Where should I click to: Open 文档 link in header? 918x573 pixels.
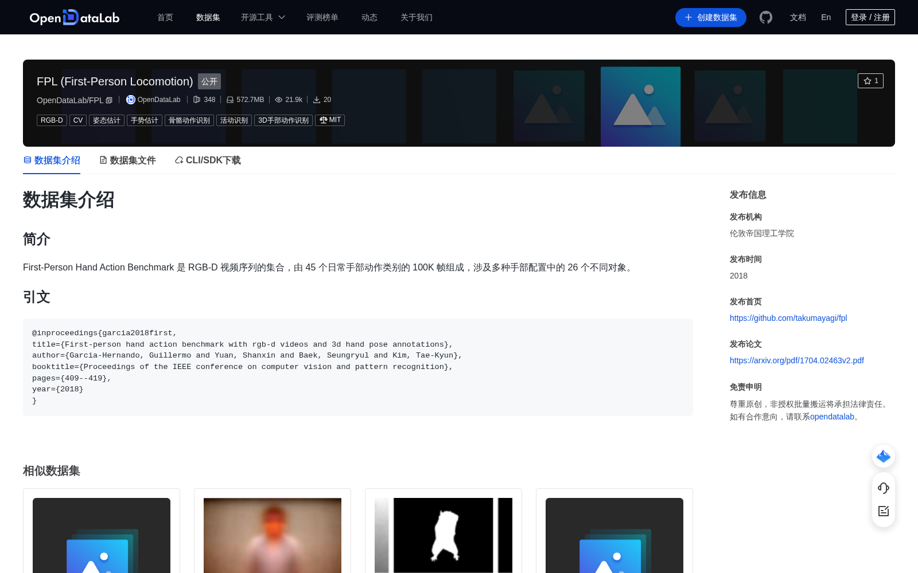[x=798, y=17]
